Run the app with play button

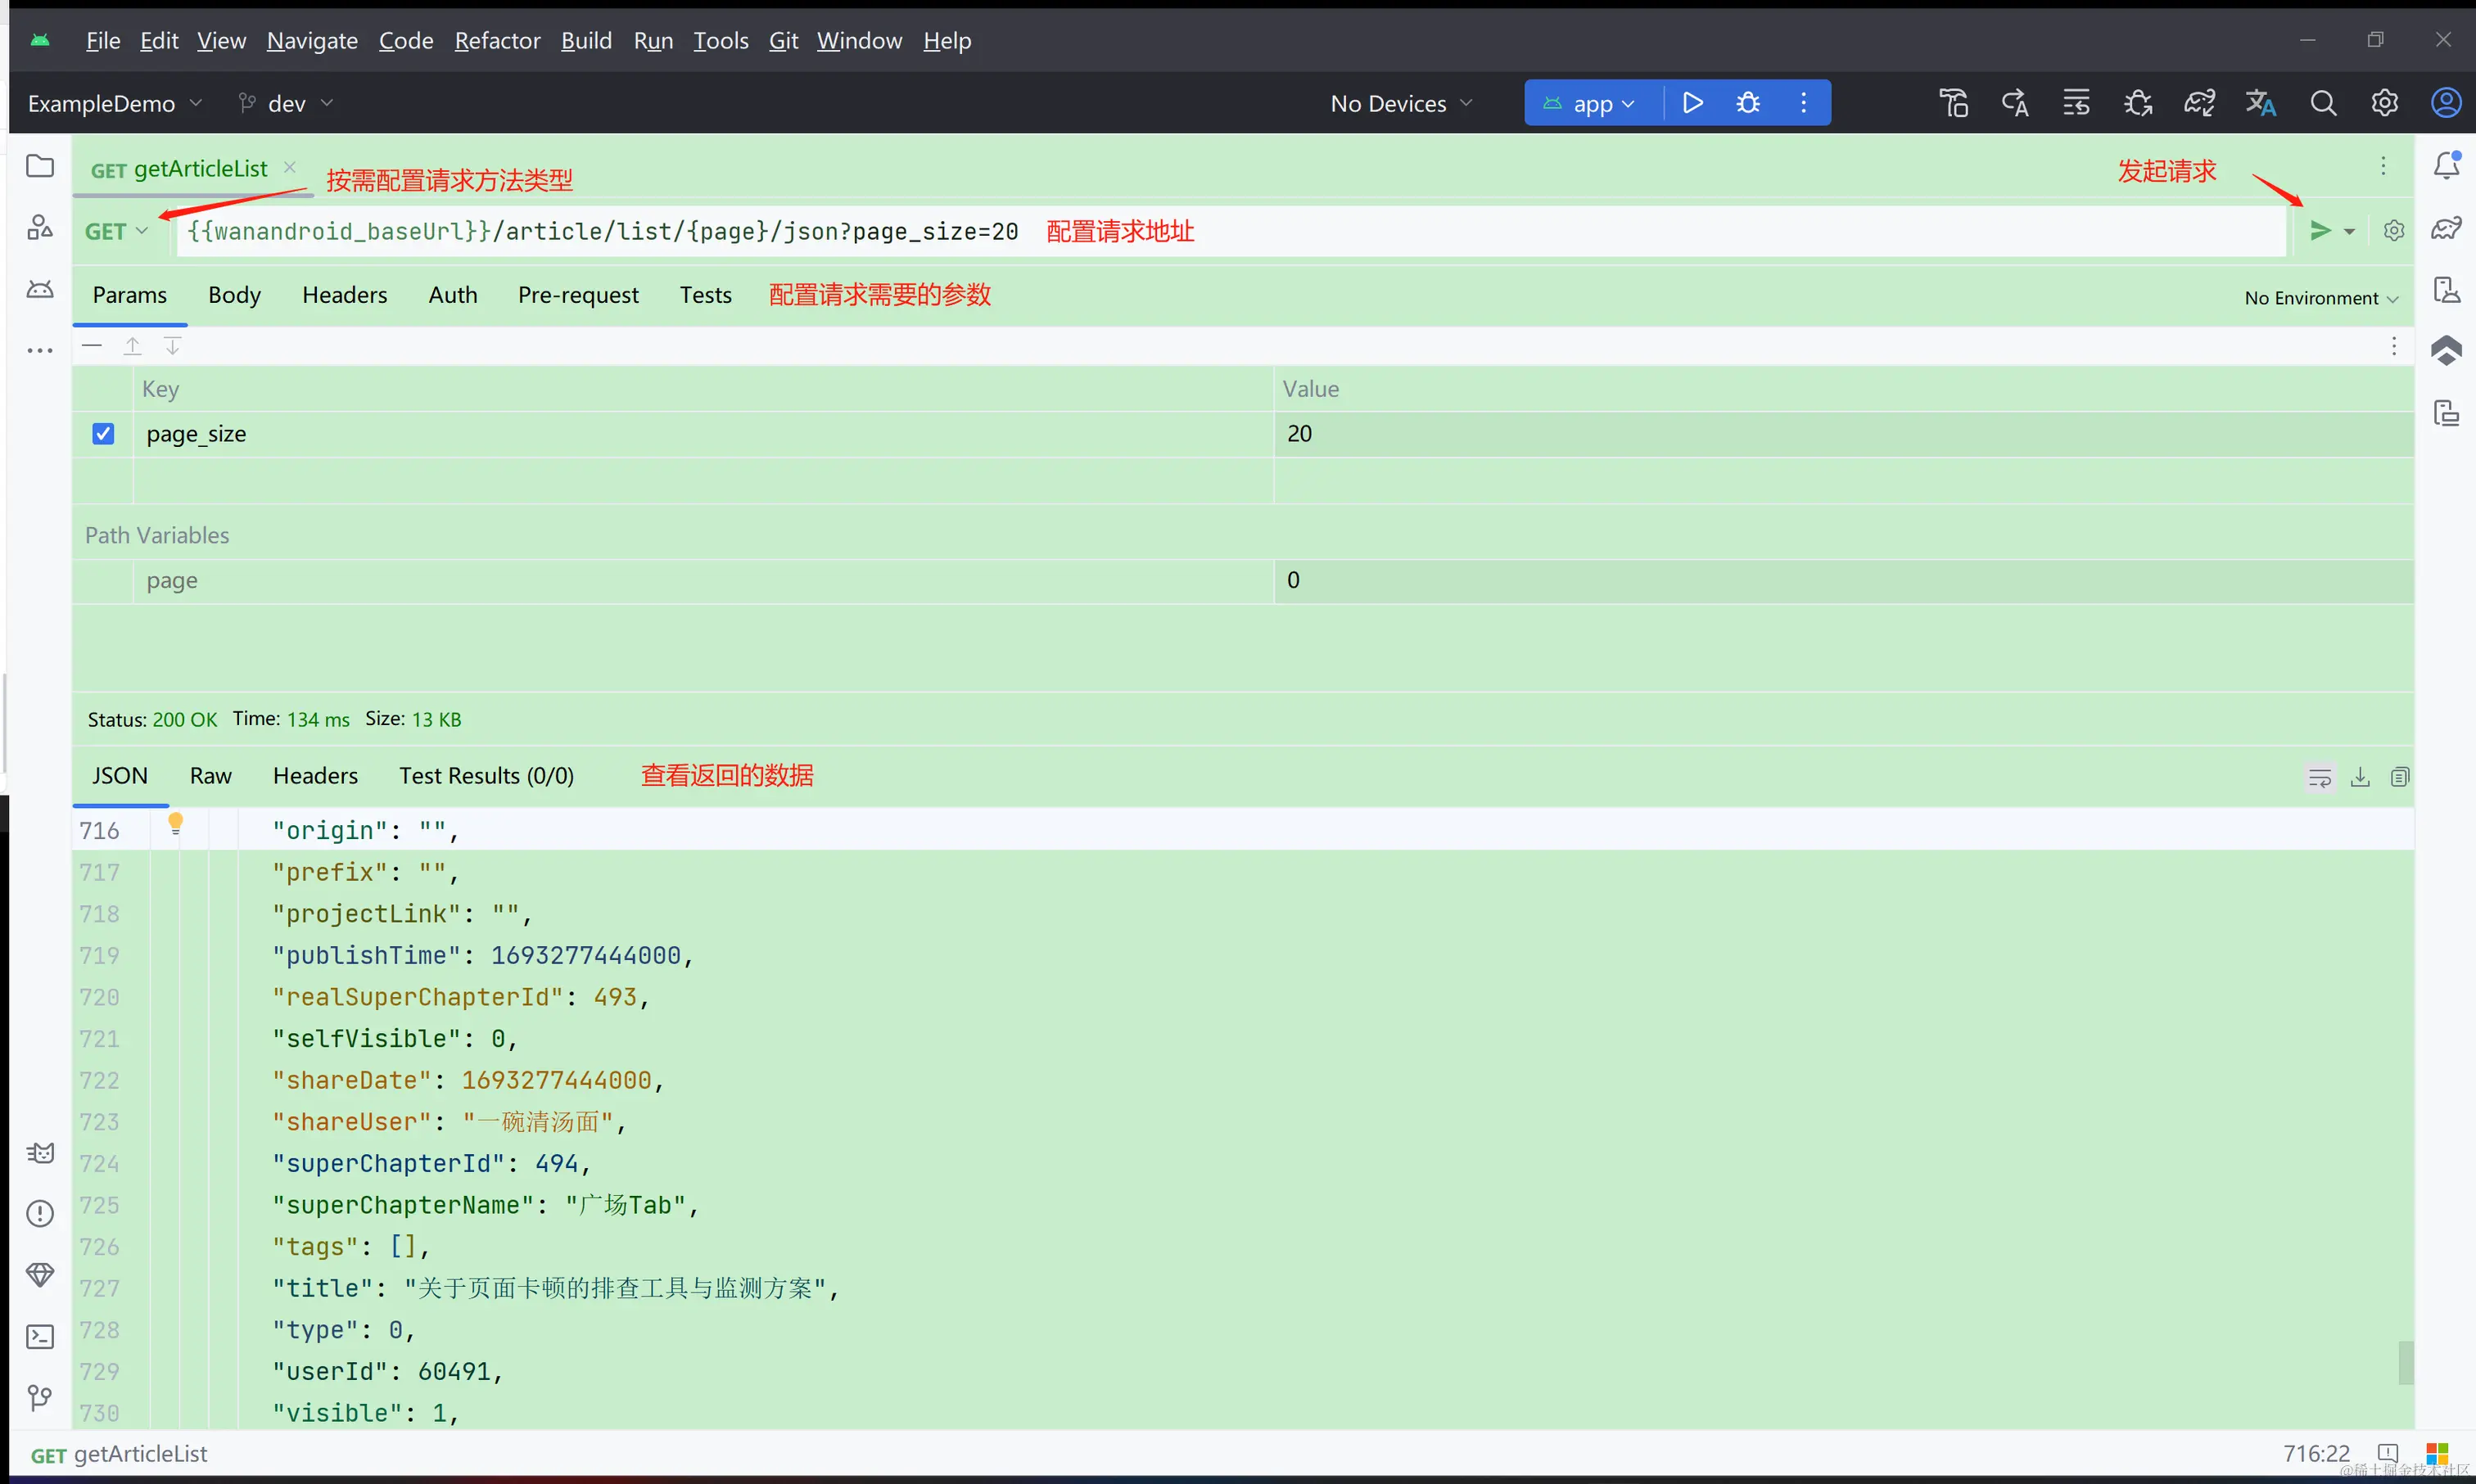click(1692, 103)
